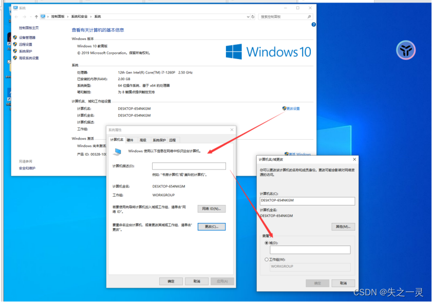Click the shield icon next to 系统保护
The image size is (432, 302).
tap(15, 51)
